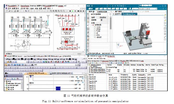
Task: Click the Timestamp column header
Action: coord(124,75)
